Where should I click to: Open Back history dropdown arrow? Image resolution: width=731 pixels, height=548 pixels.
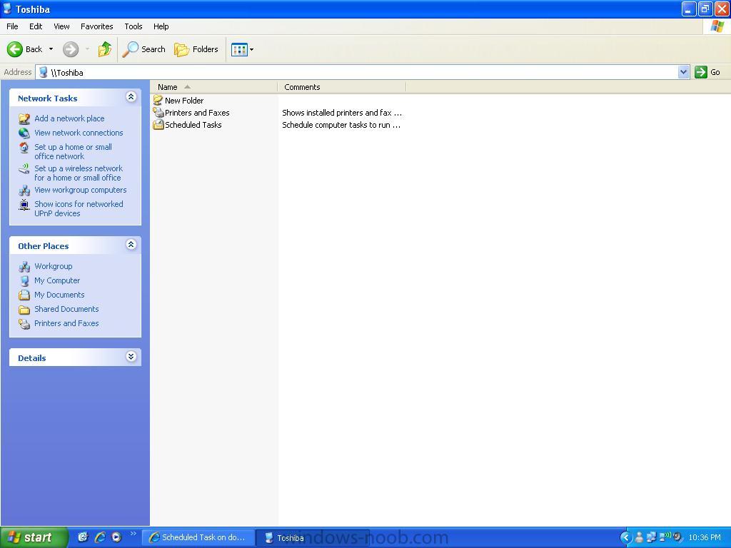click(51, 49)
